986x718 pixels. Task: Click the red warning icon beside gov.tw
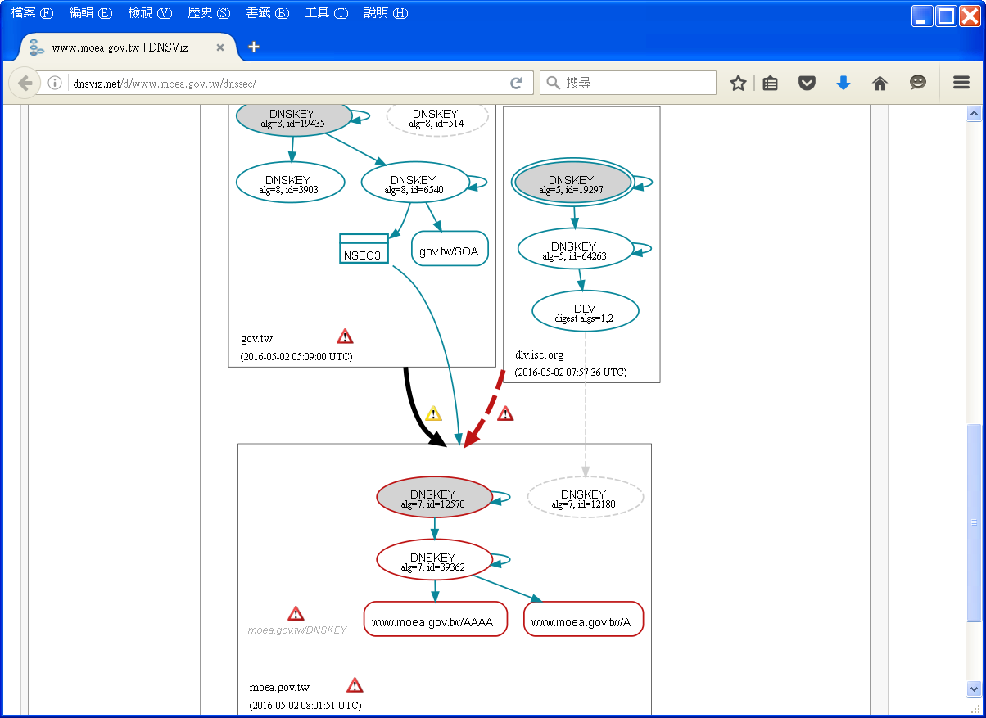[x=345, y=336]
